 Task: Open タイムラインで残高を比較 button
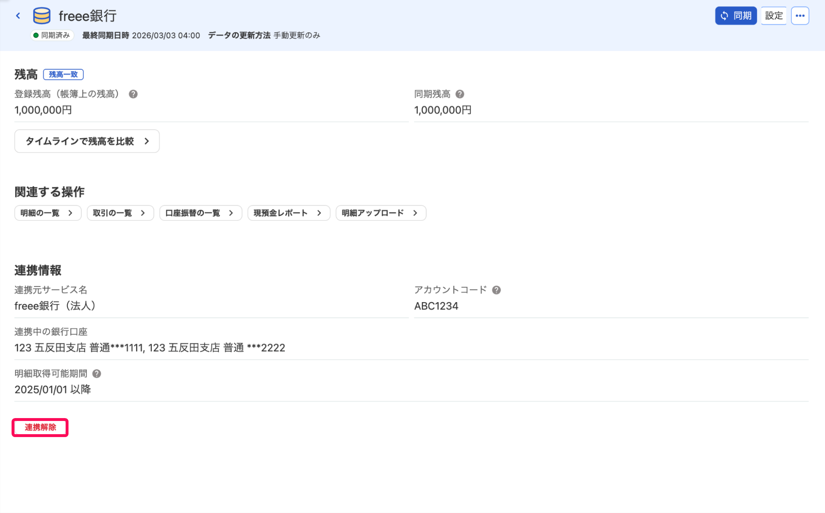pyautogui.click(x=87, y=141)
